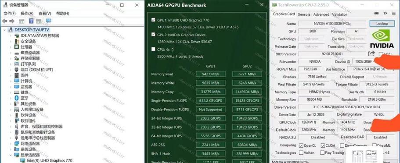The height and width of the screenshot is (163, 400).
Task: Open the 操作(A) menu
Action: (27, 13)
